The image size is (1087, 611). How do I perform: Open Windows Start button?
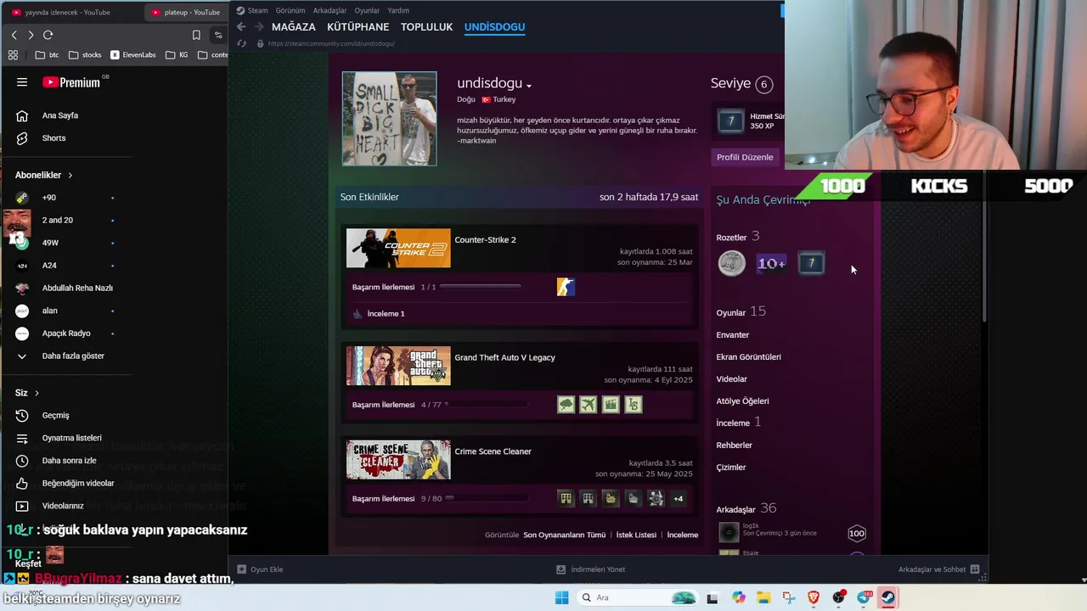pos(561,597)
